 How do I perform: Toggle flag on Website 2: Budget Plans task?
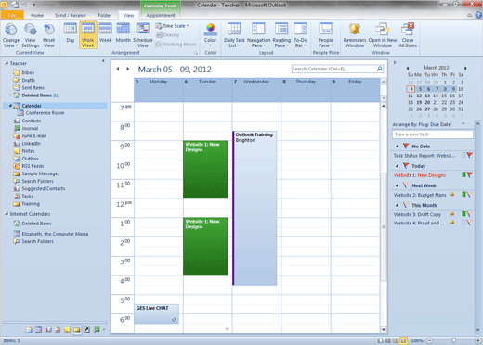[x=470, y=195]
